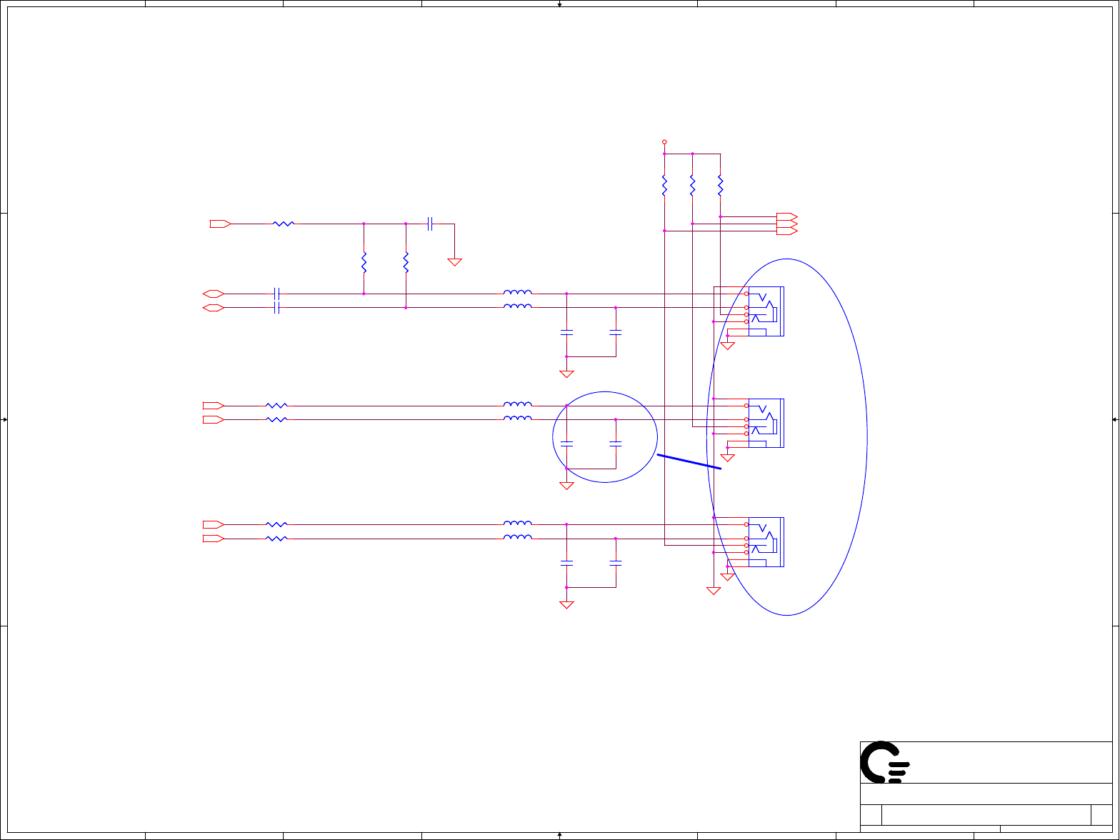Click the ground symbol below the top channel shunt capacitors

point(566,374)
